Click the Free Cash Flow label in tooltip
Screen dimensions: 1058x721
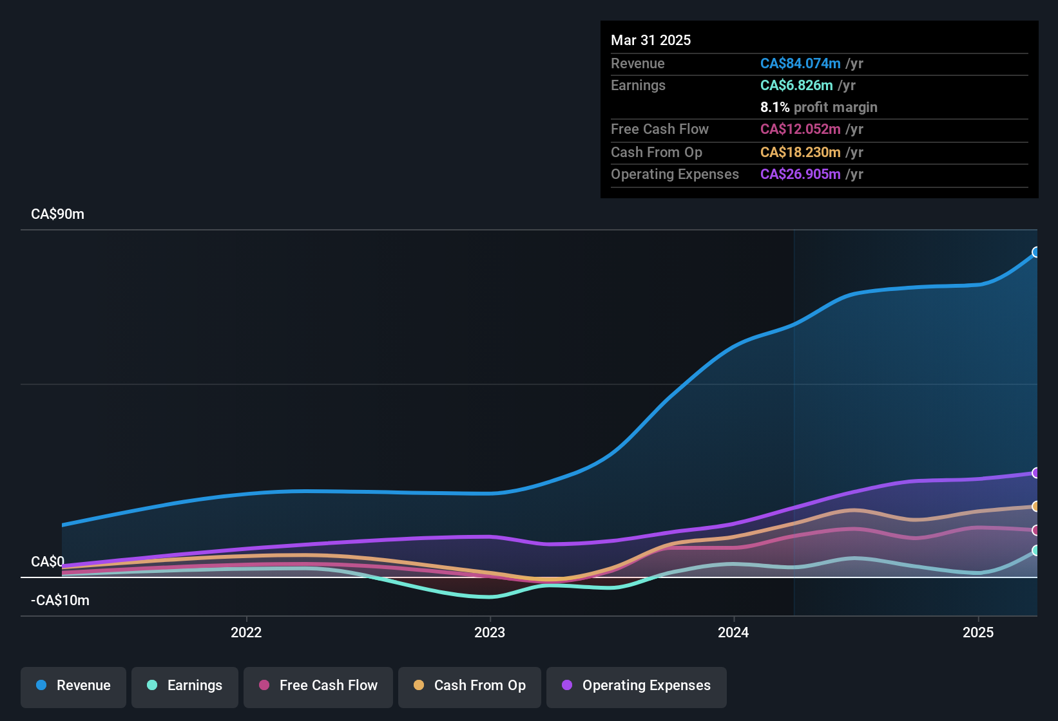(660, 129)
